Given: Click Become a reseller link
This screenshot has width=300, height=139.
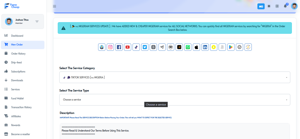Looking at the screenshot, I should 23,134.
